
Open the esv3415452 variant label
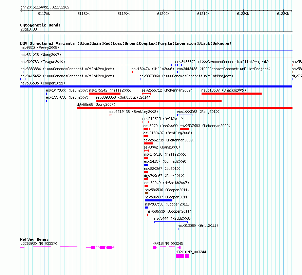pos(67,76)
